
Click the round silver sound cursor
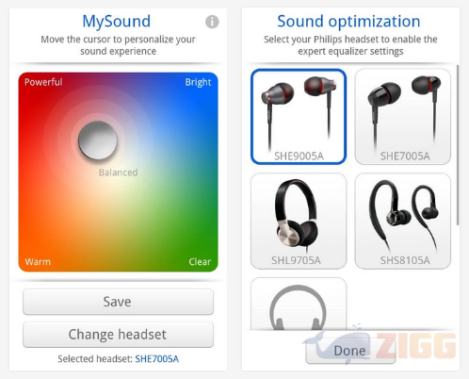[x=98, y=140]
